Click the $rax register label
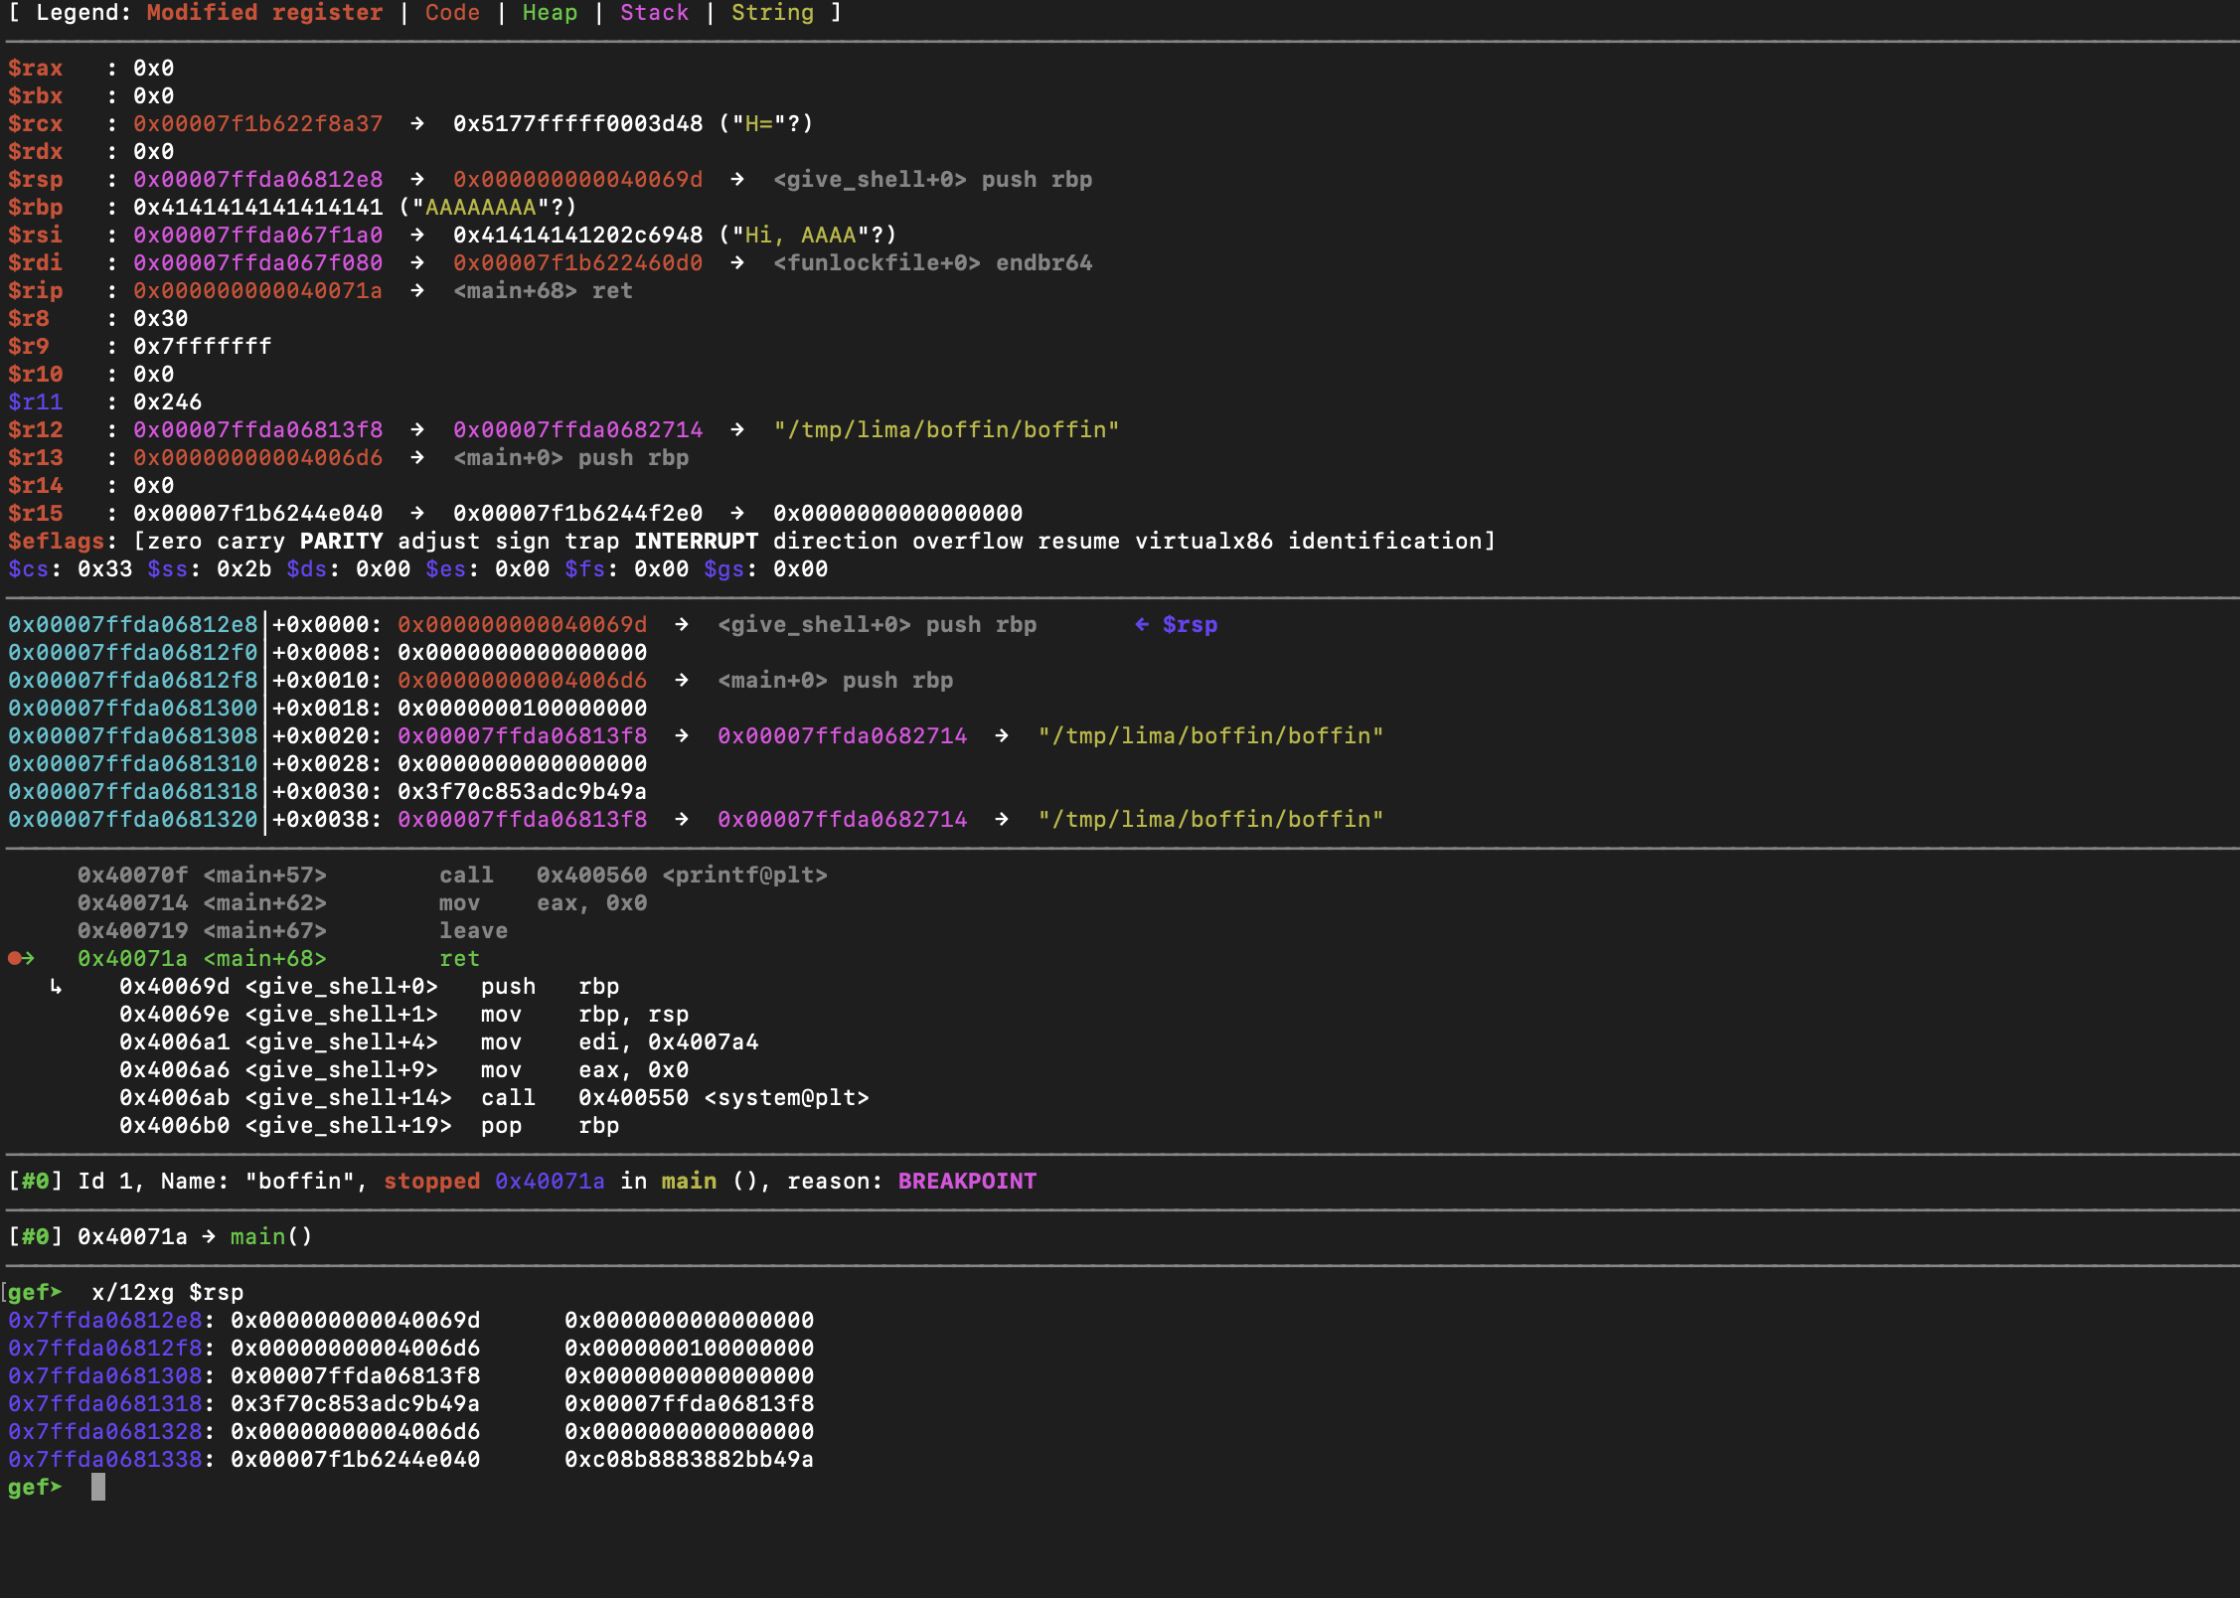 coord(36,69)
